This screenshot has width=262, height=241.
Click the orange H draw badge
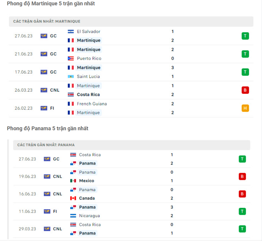(245, 108)
